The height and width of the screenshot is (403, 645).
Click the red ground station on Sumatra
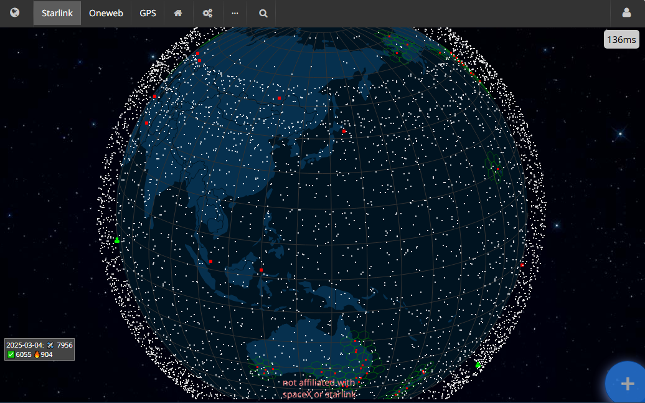pos(210,262)
